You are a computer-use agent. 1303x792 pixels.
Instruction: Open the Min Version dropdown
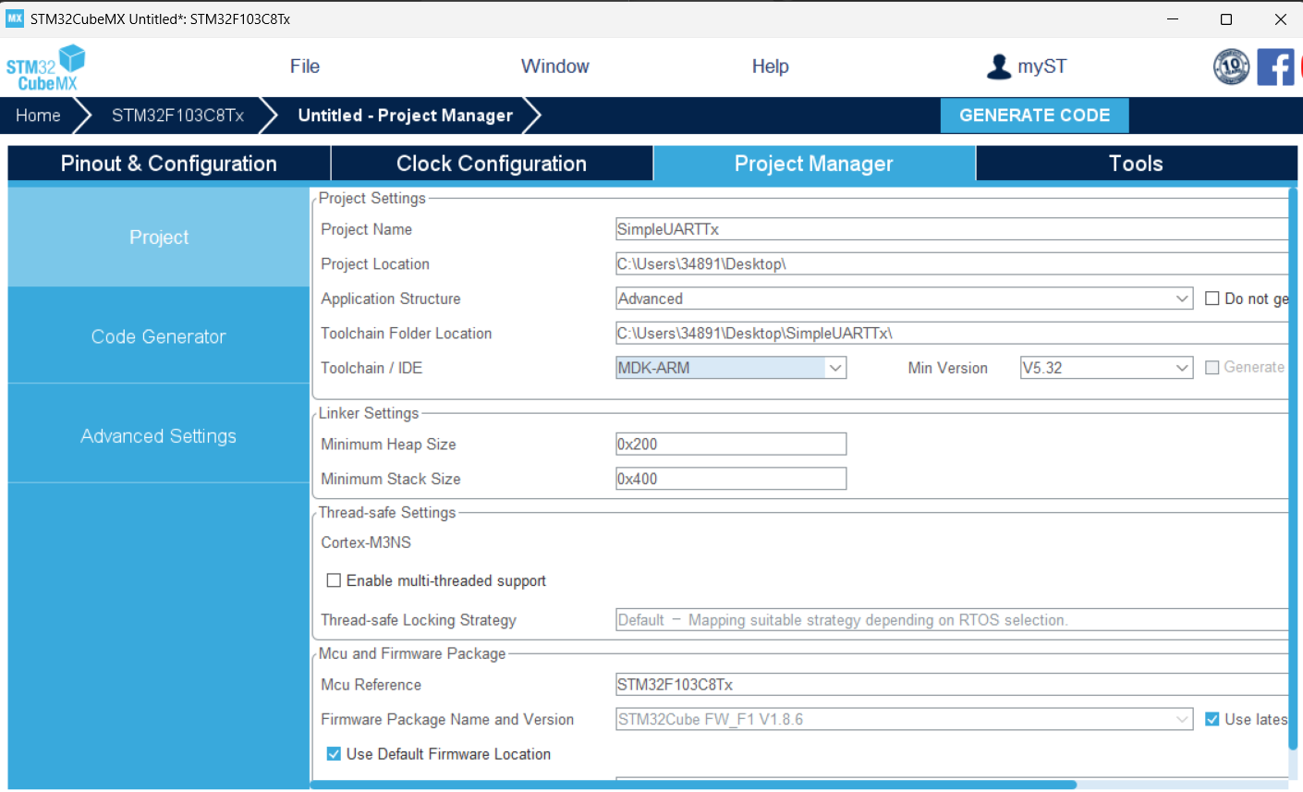point(1106,368)
